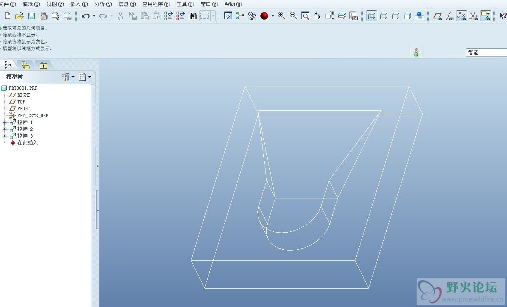
Task: Toggle datum point display
Action: click(x=462, y=15)
